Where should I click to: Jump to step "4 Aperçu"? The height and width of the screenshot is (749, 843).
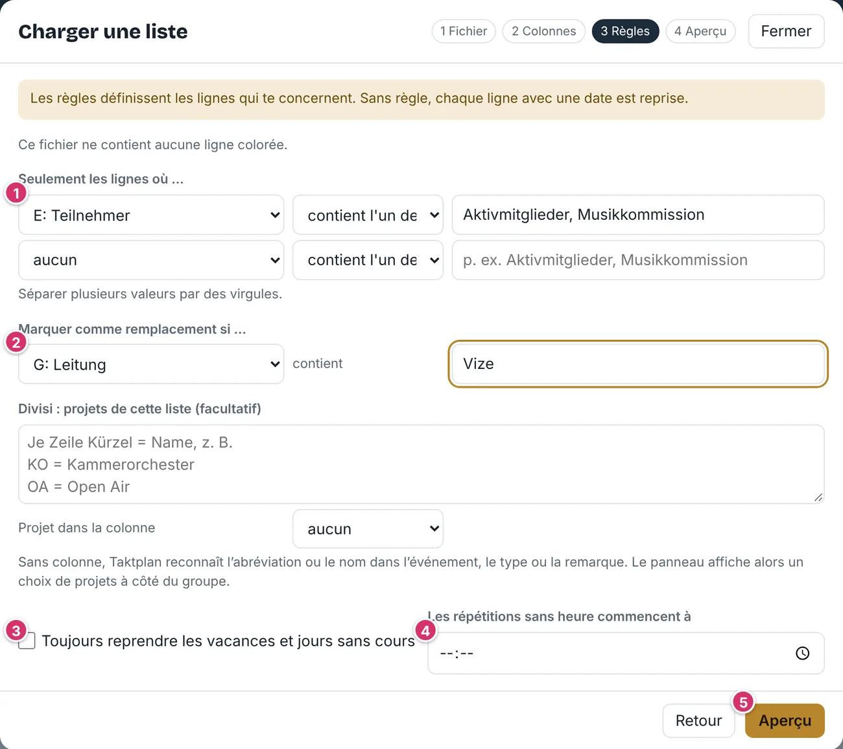pyautogui.click(x=700, y=31)
